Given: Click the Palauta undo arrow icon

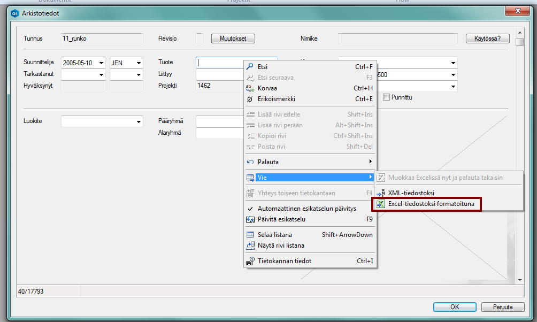Looking at the screenshot, I should pos(250,162).
